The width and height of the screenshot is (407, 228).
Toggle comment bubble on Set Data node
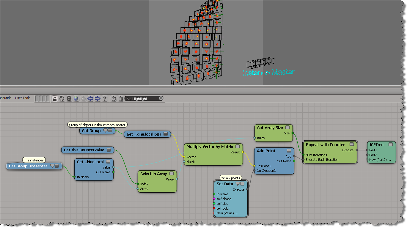point(238,184)
